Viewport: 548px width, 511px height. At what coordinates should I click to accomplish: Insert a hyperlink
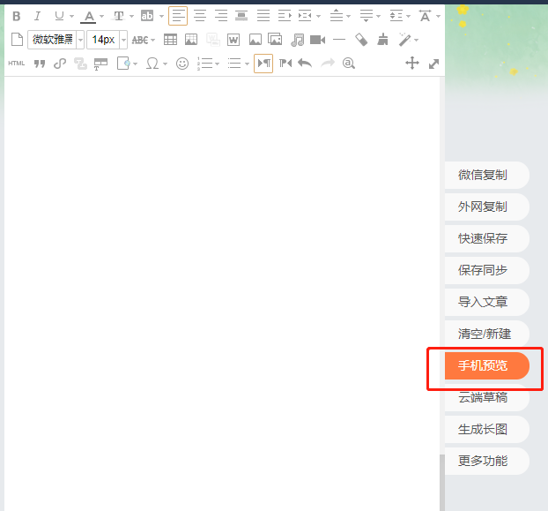60,64
